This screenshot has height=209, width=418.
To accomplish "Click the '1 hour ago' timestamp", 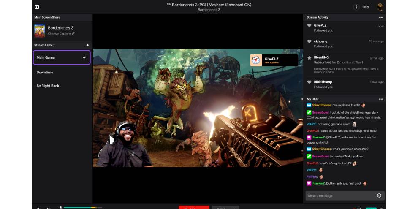I will [x=377, y=82].
